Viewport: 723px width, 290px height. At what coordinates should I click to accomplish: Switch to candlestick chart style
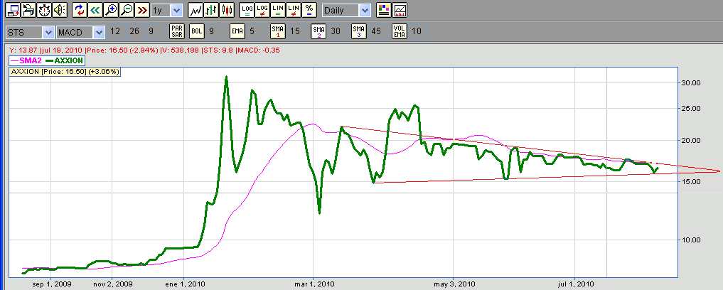[x=227, y=11]
